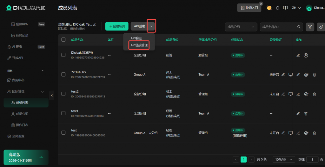Check the box beside member 7xOu4U27
Viewport: 325px width, 167px height.
63,75
